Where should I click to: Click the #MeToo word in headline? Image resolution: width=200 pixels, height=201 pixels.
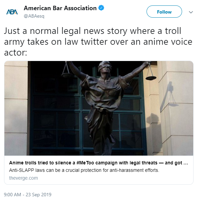(x=85, y=163)
